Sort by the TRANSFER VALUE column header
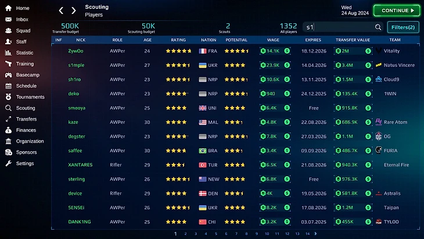The height and width of the screenshot is (239, 424). coord(353,40)
